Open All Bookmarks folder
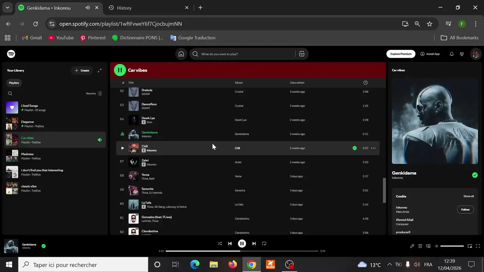 tap(460, 38)
